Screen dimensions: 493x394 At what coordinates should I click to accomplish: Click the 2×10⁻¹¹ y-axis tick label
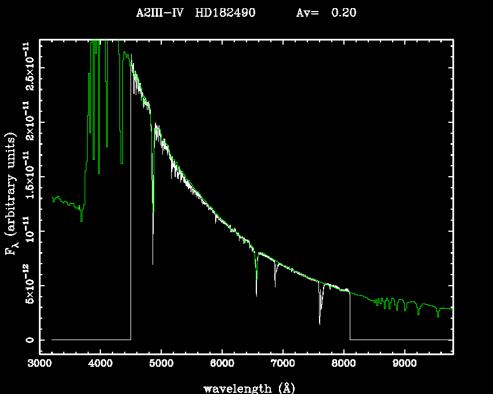click(x=27, y=121)
